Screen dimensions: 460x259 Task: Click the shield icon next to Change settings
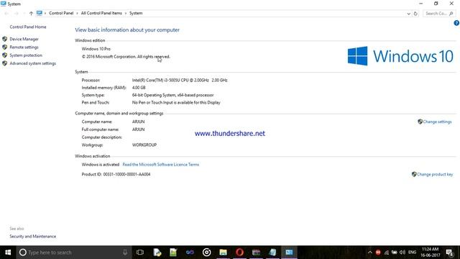coord(420,122)
